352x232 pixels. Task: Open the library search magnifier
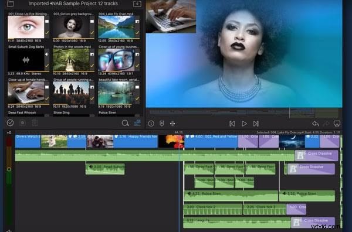coord(126,123)
